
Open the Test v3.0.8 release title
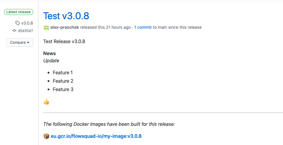tap(66, 16)
